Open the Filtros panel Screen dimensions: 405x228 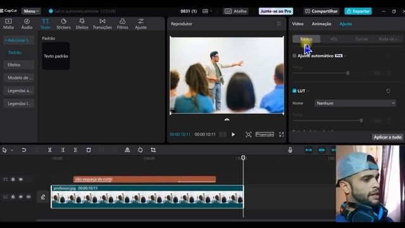point(122,24)
